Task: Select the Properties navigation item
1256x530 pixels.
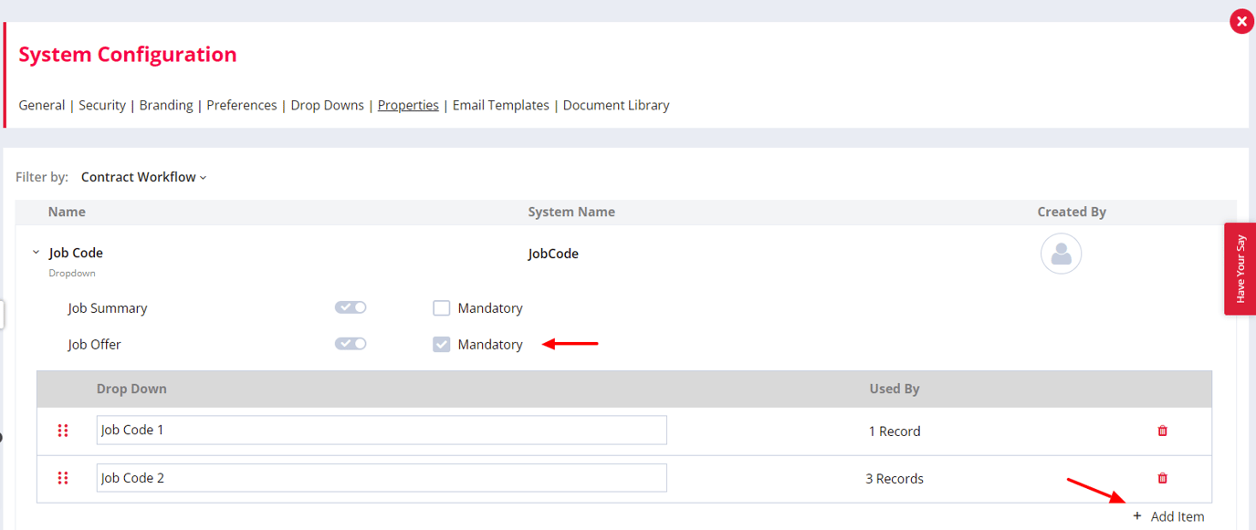Action: pyautogui.click(x=408, y=105)
